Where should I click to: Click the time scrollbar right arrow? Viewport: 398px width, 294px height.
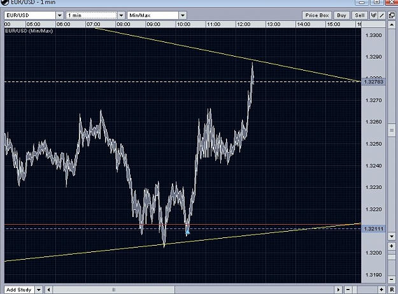(x=338, y=290)
